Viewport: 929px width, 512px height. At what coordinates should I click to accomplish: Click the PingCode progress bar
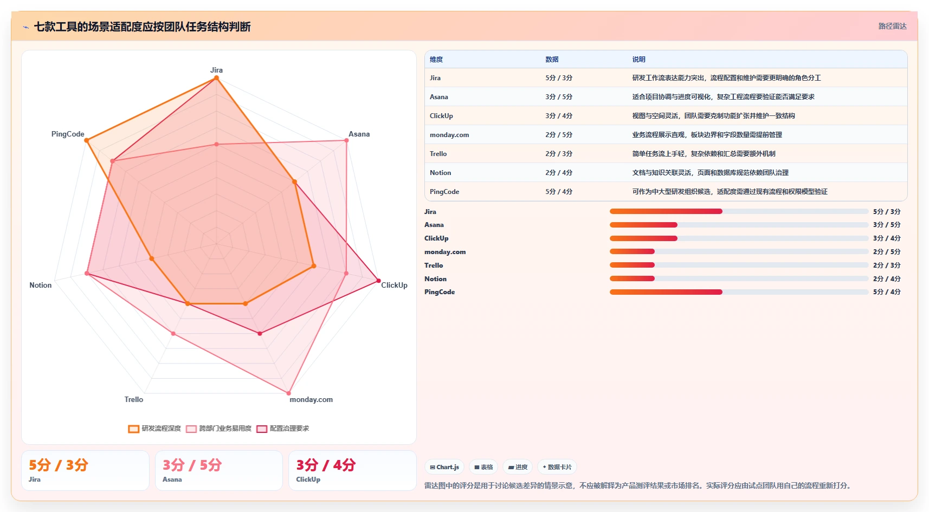[x=739, y=292]
